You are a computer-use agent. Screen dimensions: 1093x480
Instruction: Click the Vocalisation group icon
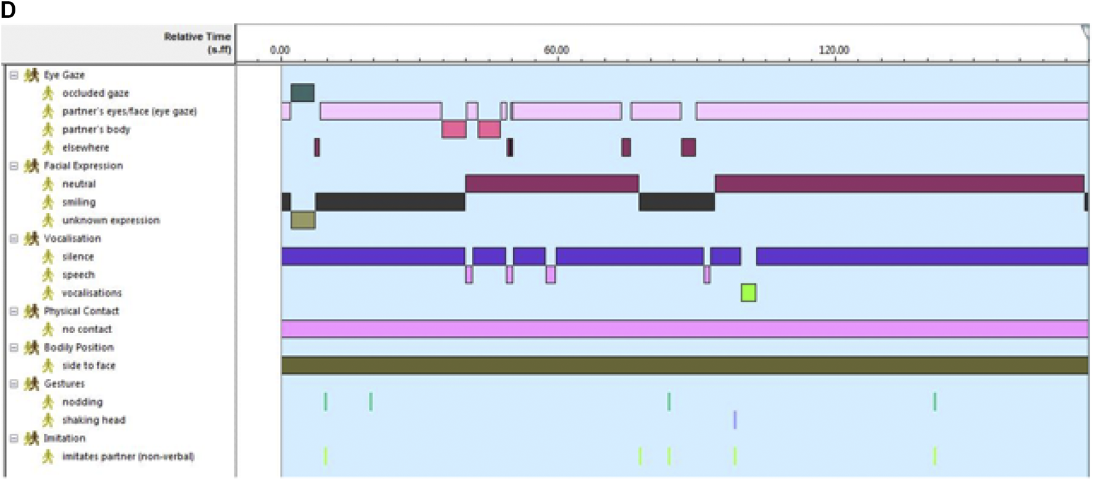click(31, 239)
